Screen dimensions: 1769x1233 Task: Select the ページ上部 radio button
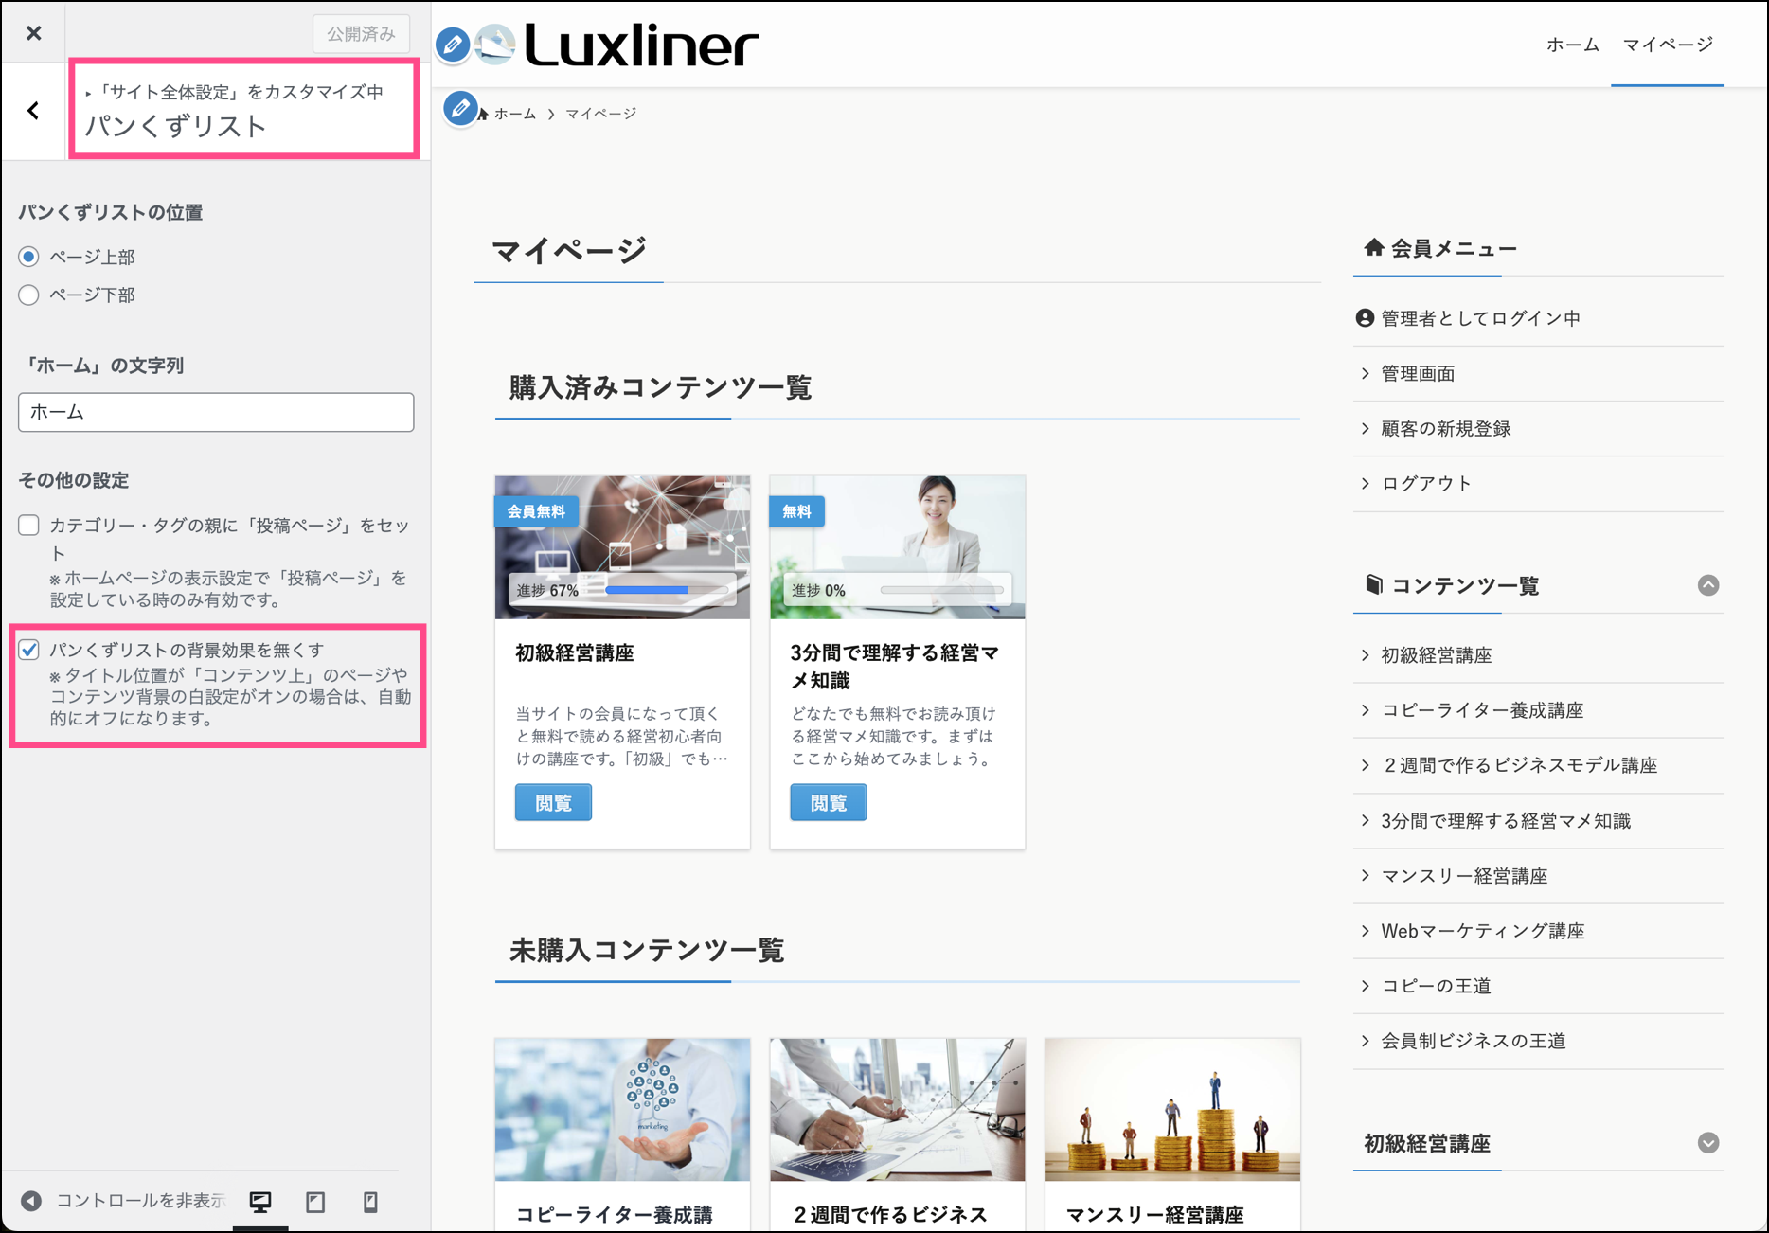click(x=29, y=257)
